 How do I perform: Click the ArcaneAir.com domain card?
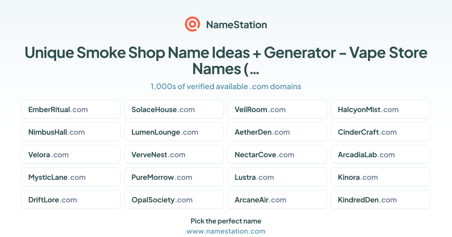(x=277, y=200)
